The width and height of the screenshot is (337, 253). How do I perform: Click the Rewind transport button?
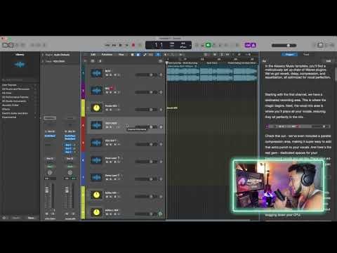[107, 45]
